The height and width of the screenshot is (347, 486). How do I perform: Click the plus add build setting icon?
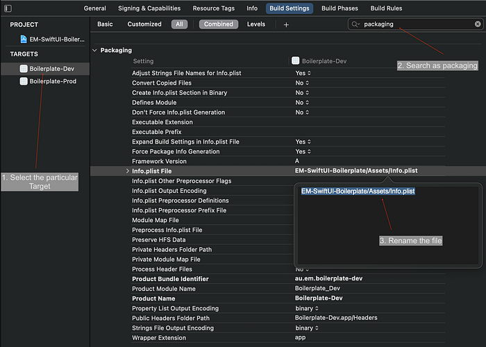click(x=286, y=24)
